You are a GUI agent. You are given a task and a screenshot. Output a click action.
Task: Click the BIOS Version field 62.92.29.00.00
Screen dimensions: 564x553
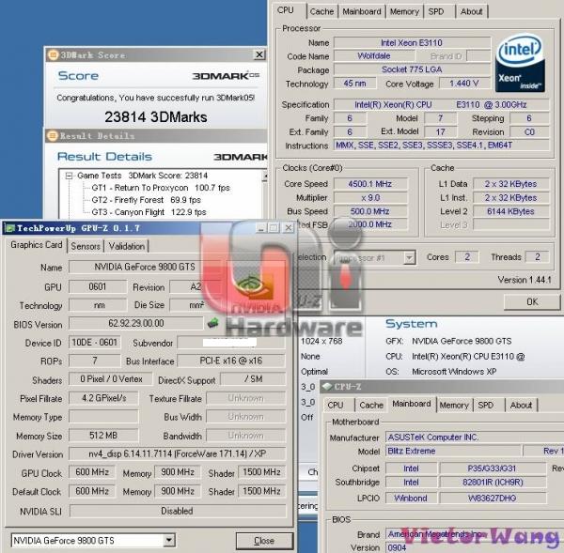(136, 323)
